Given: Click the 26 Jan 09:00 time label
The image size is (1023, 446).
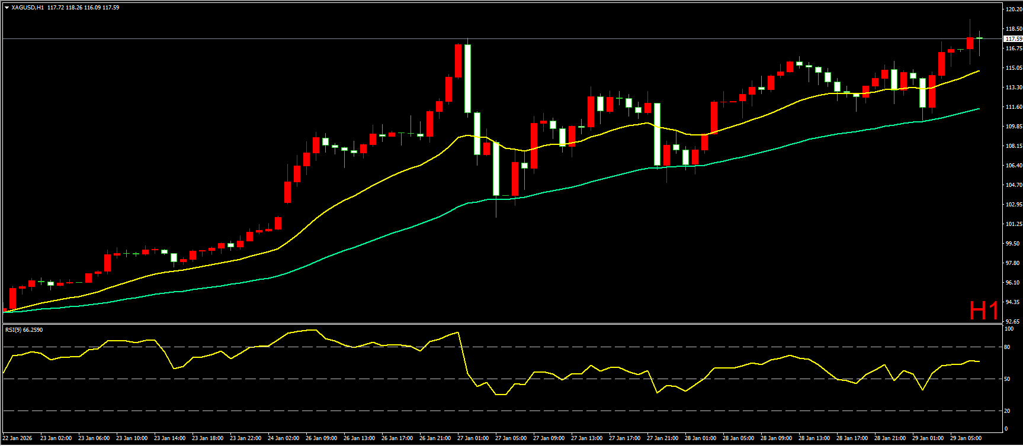Looking at the screenshot, I should point(321,438).
